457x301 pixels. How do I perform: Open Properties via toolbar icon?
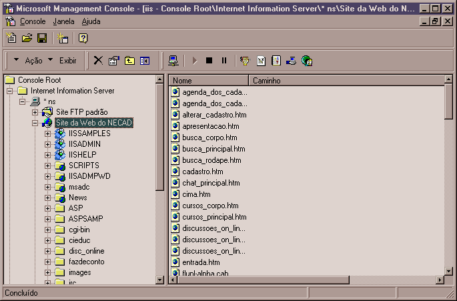(x=113, y=61)
